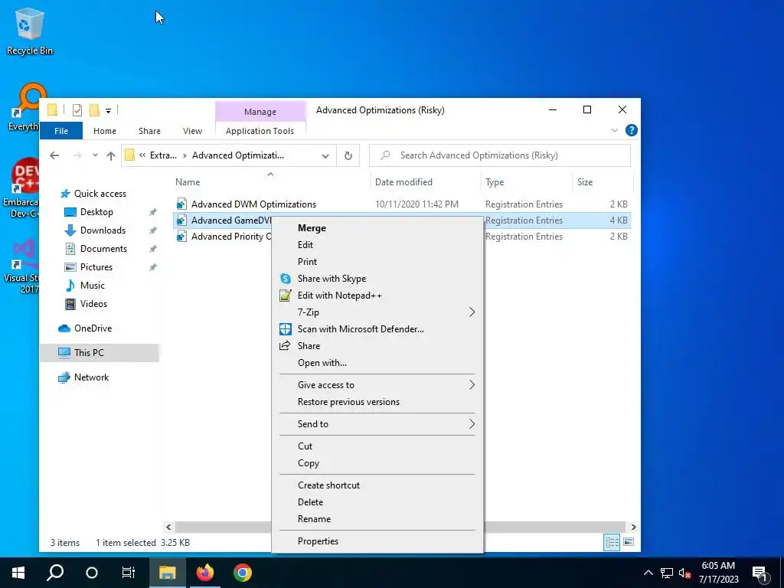Click the taskbar clock showing 6:05 AM
The width and height of the screenshot is (784, 588).
click(x=718, y=573)
